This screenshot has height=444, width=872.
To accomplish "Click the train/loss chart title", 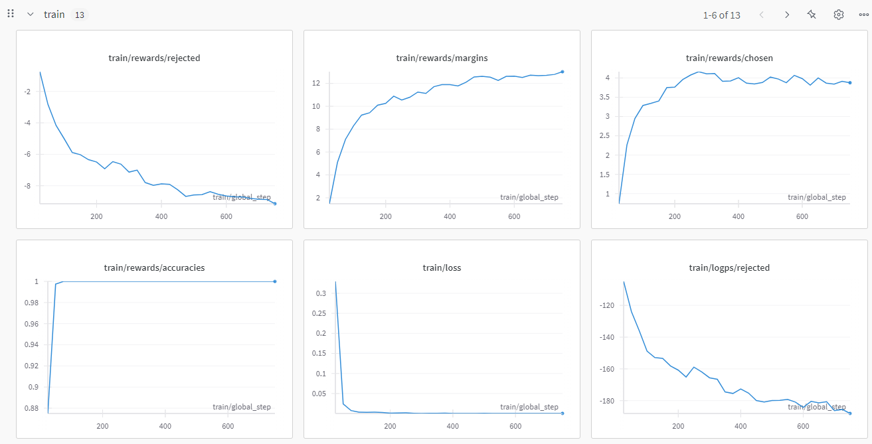I will tap(442, 267).
